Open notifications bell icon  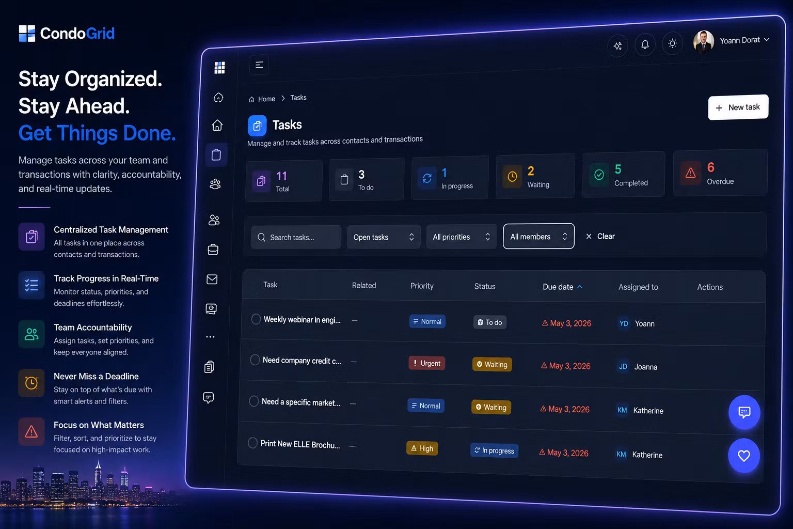click(645, 44)
